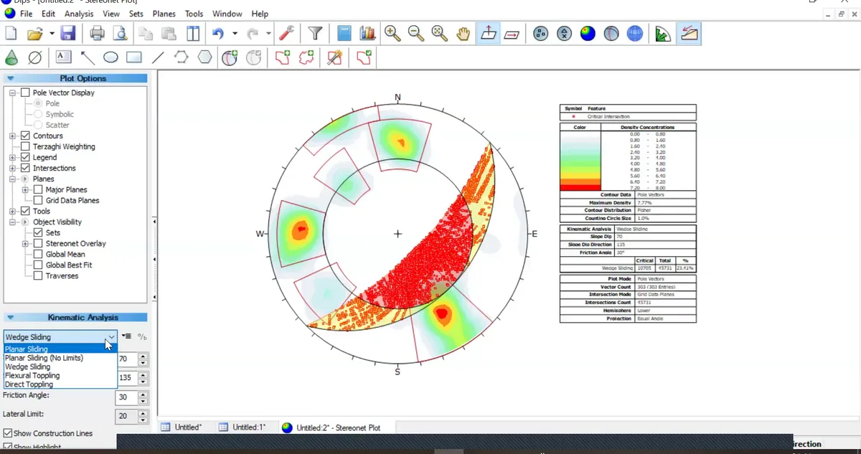861x454 pixels.
Task: Select the arrow drawing tool
Action: coord(88,57)
